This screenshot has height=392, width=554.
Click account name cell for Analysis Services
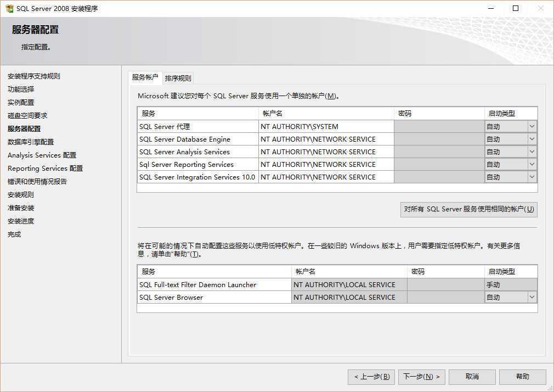point(326,152)
